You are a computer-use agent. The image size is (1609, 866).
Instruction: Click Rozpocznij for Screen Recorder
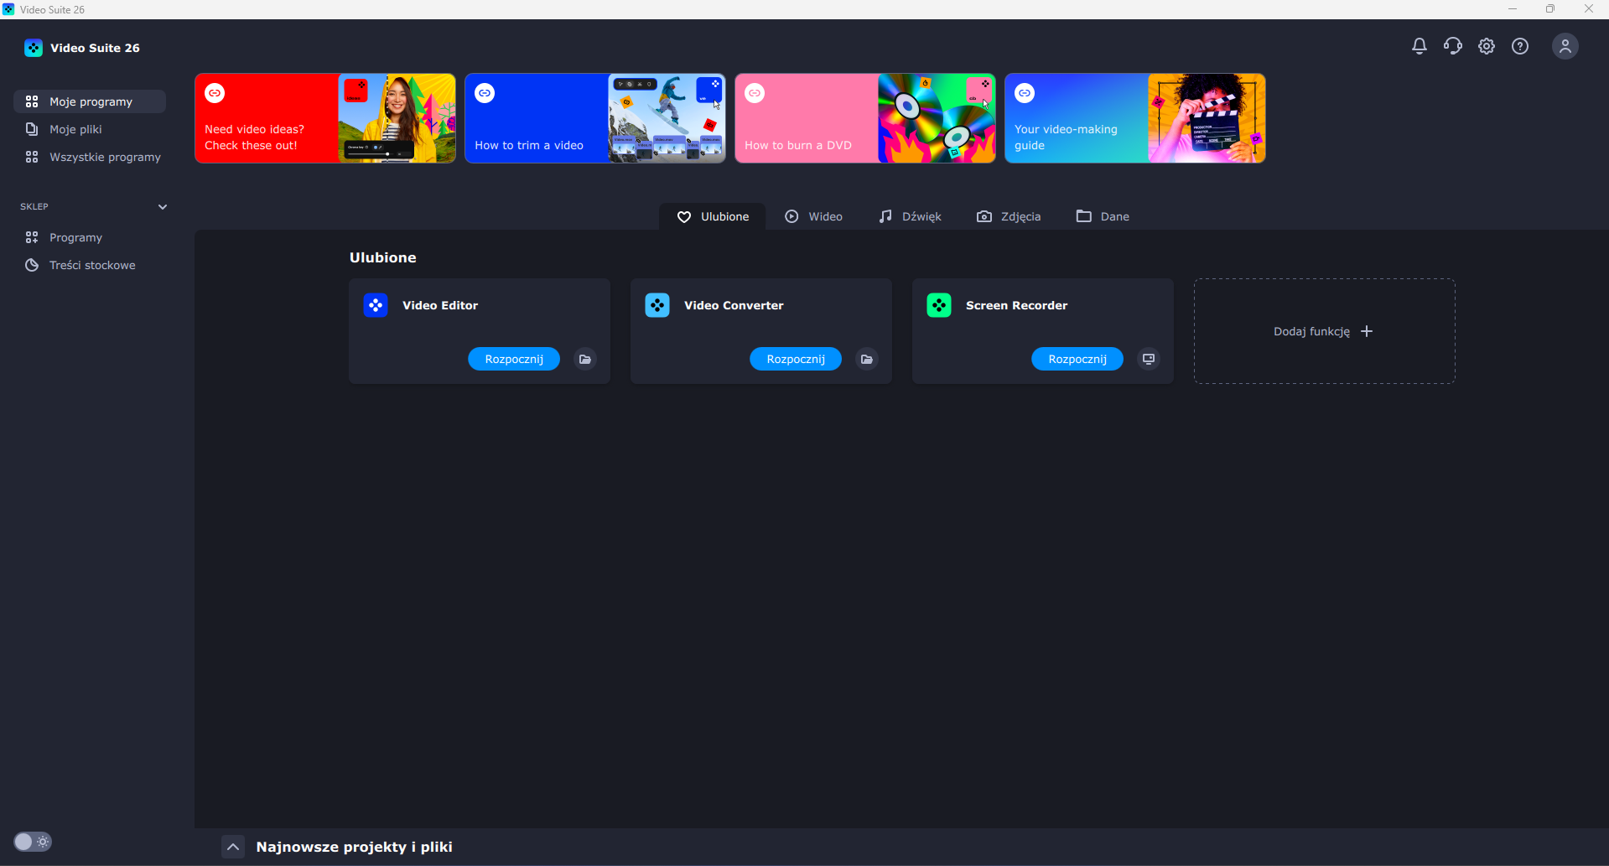pos(1077,359)
